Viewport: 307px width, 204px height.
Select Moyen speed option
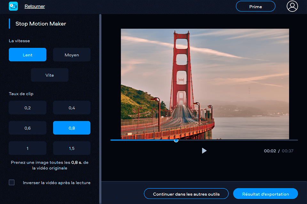[x=72, y=55]
